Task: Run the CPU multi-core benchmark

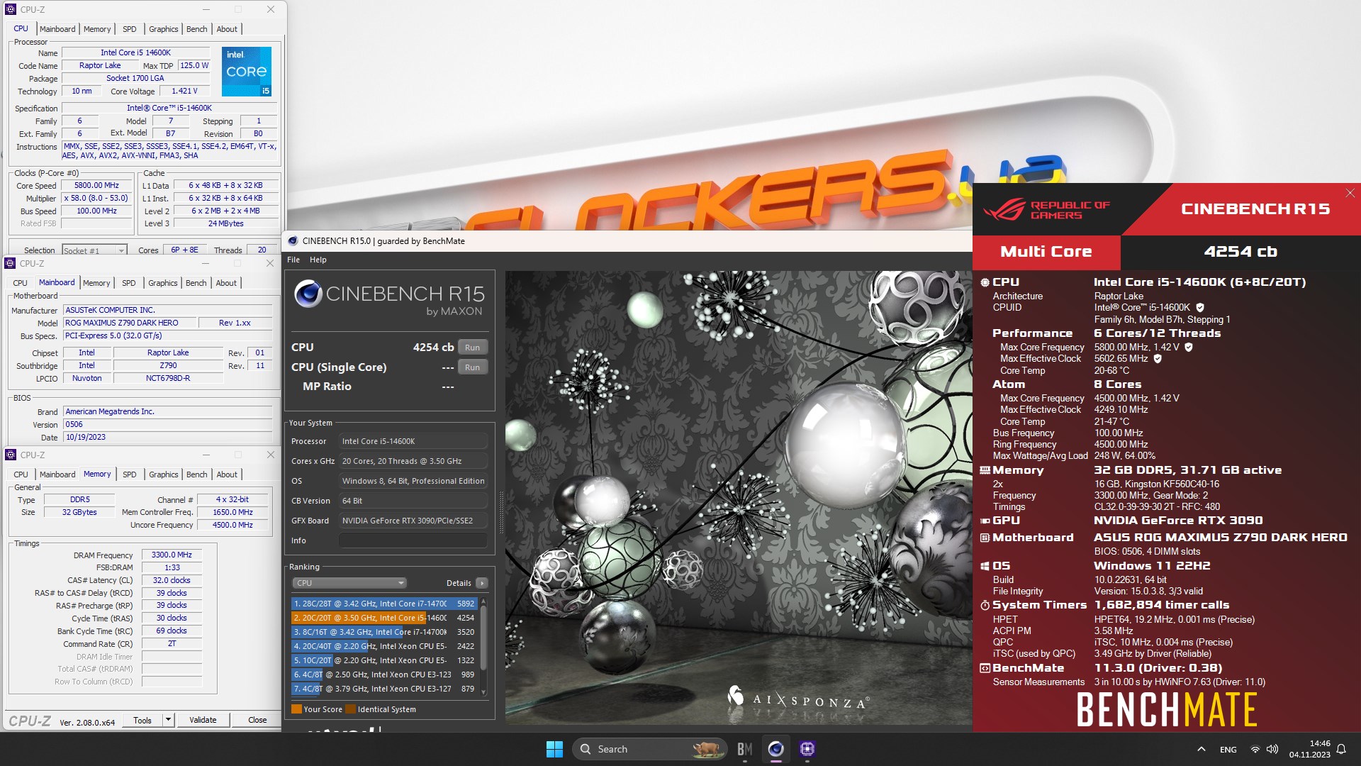Action: coord(473,348)
